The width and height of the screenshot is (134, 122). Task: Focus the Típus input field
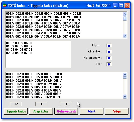109,46
